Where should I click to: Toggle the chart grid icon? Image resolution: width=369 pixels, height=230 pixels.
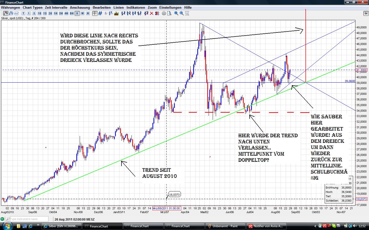(x=100, y=13)
